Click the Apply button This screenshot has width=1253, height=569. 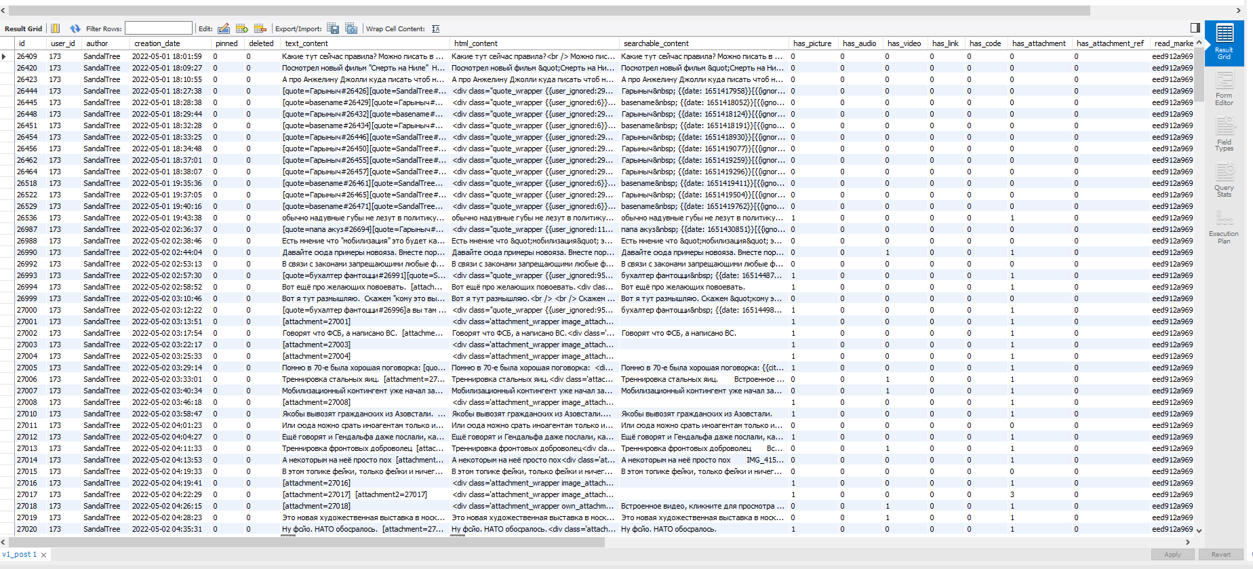[x=1172, y=555]
